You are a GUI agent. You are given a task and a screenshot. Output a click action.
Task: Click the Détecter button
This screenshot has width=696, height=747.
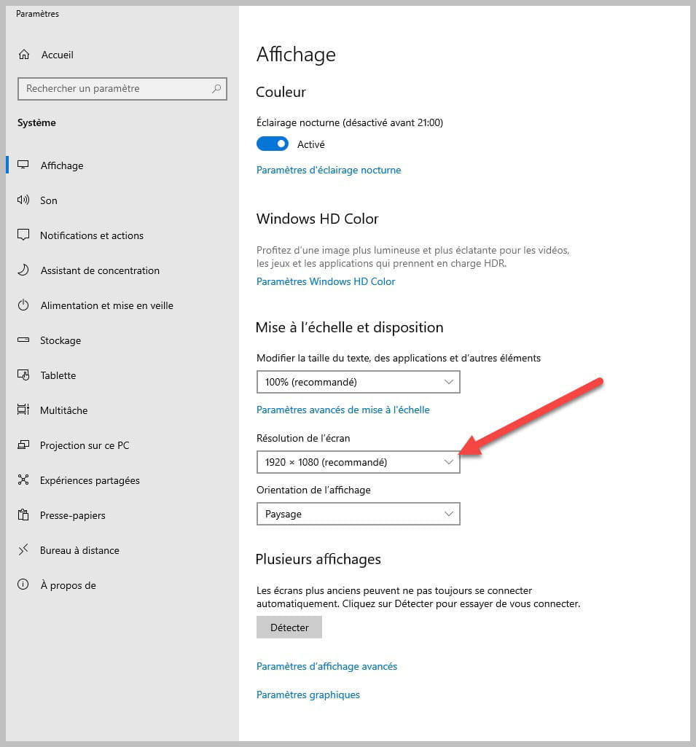289,627
